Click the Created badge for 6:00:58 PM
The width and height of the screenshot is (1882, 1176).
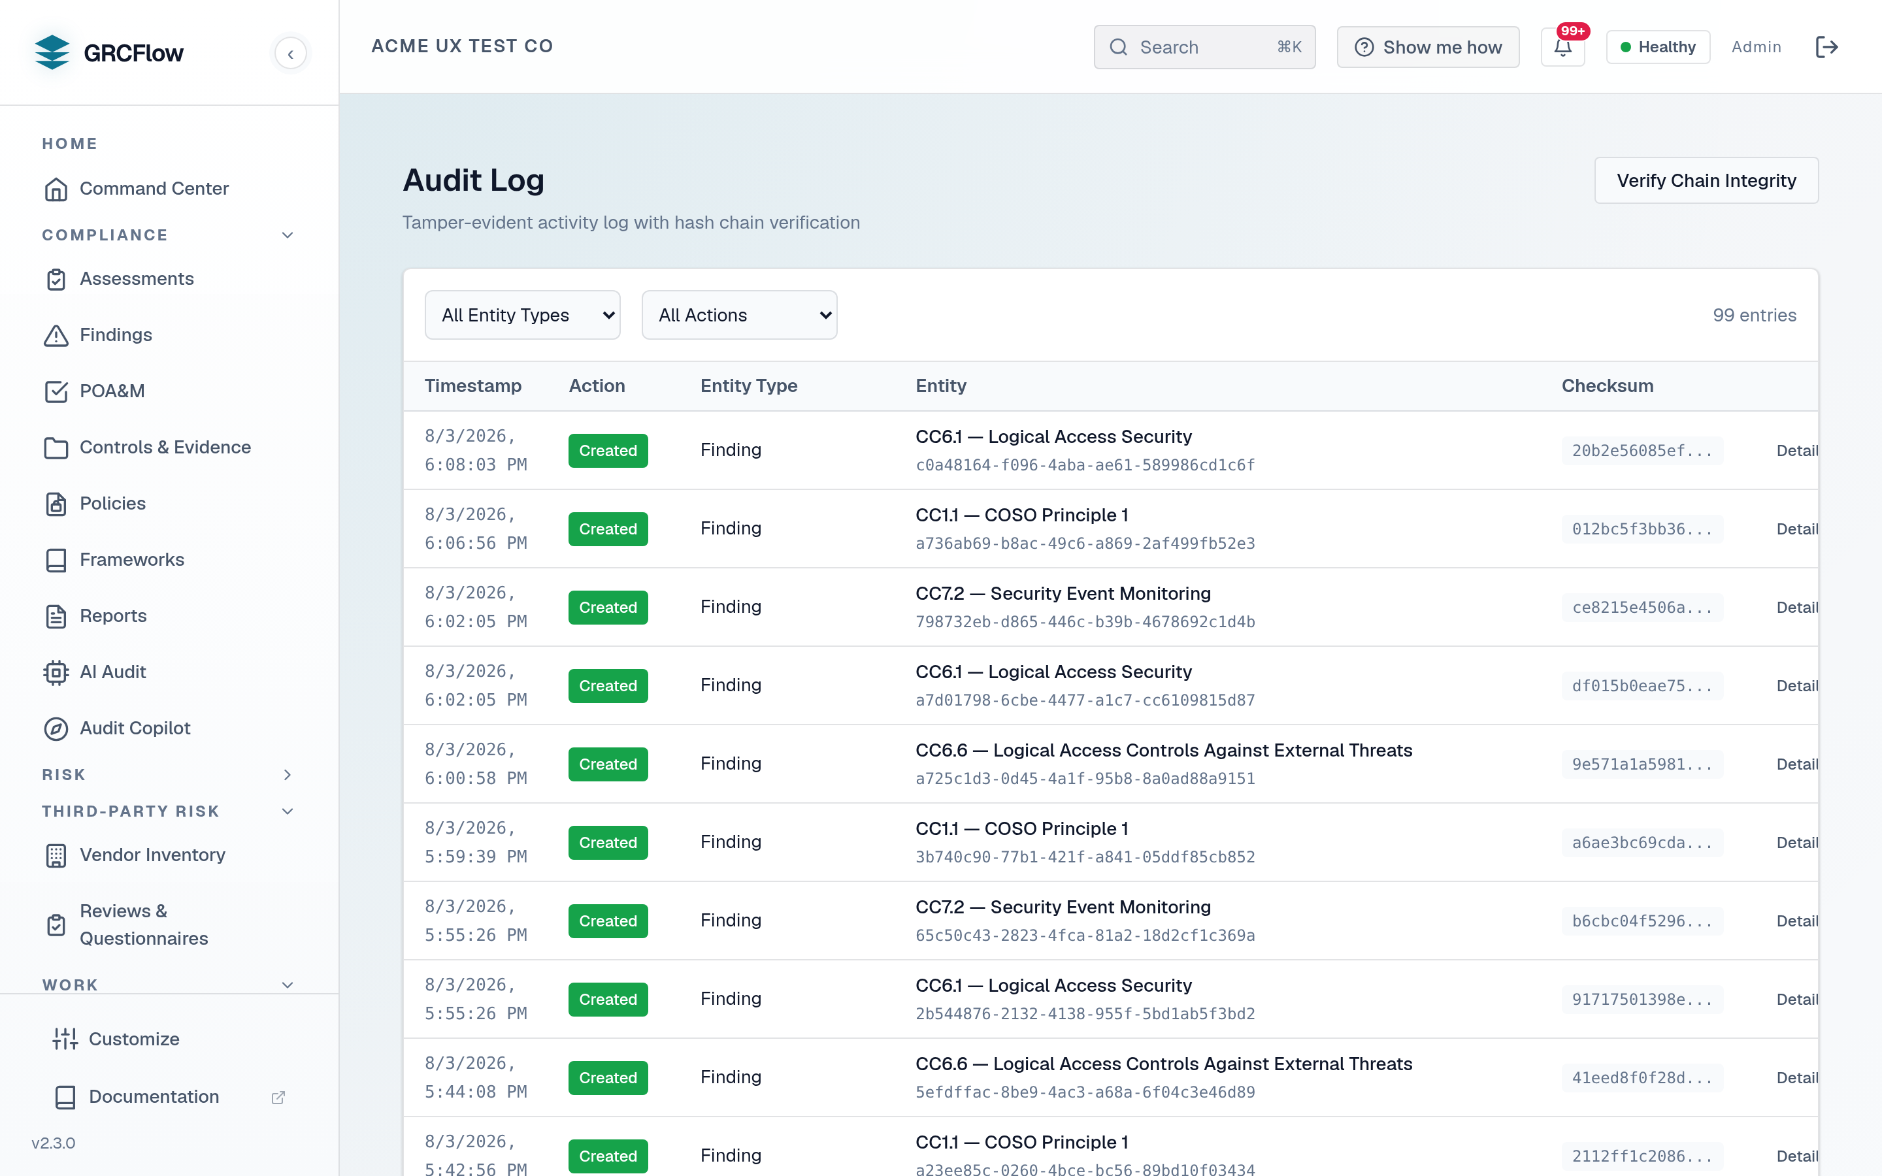click(x=608, y=764)
